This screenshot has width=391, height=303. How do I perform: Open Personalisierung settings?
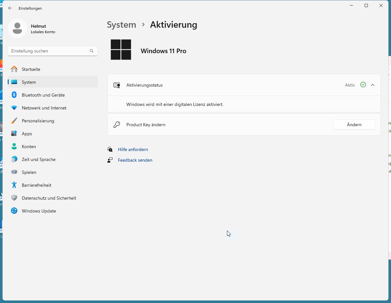[53, 121]
